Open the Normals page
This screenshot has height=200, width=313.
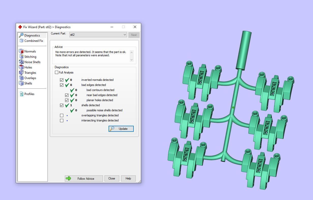coord(30,51)
